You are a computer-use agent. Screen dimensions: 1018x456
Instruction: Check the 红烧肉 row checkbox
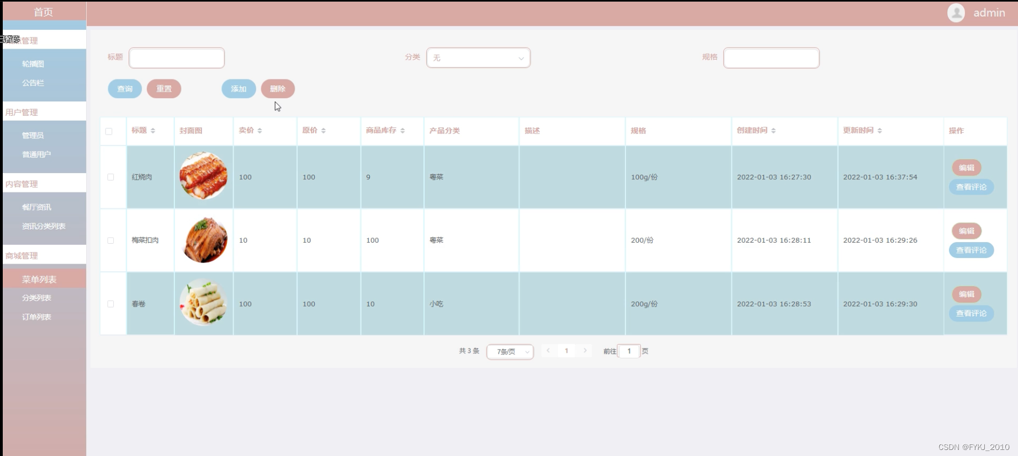tap(110, 177)
